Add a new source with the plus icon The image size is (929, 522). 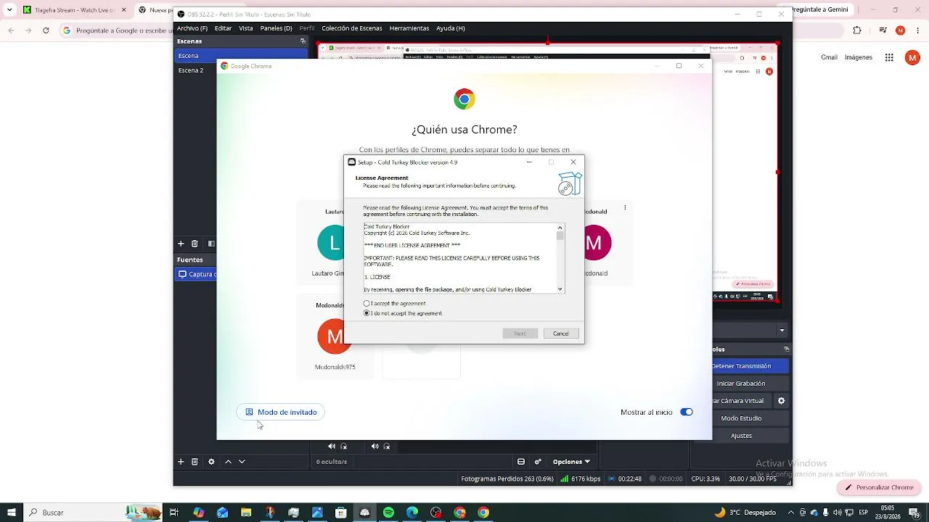181,462
